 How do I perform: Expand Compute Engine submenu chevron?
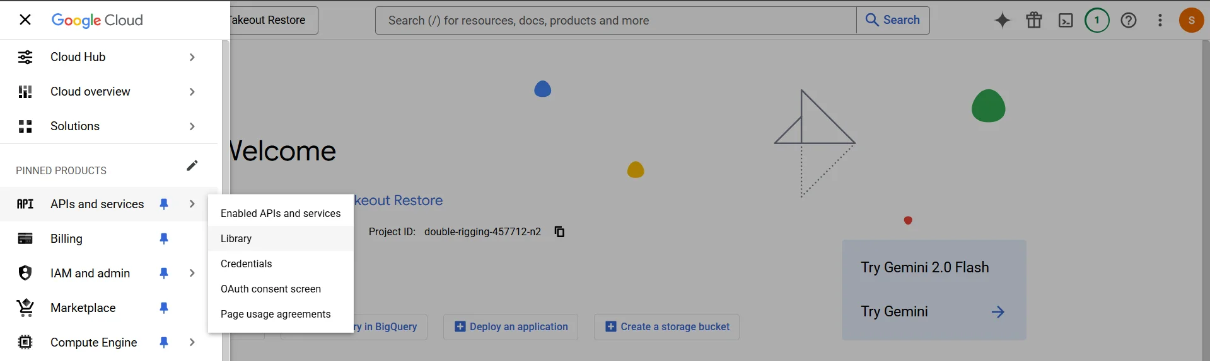tap(192, 342)
